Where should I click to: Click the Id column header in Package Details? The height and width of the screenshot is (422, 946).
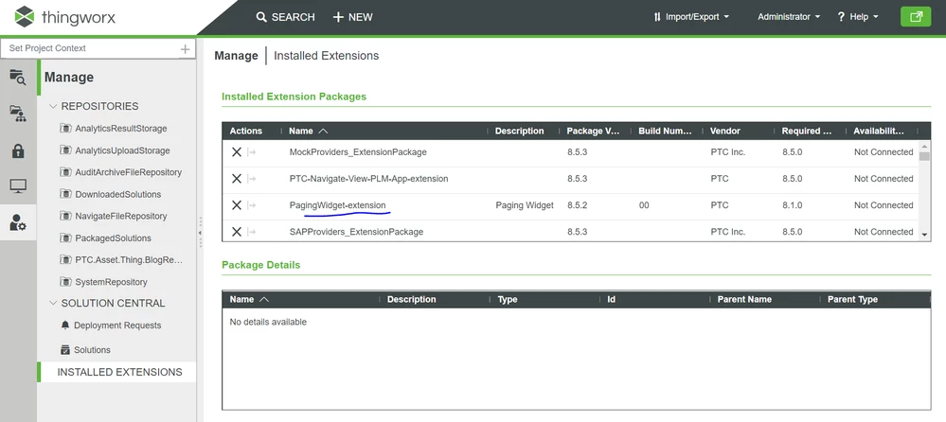coord(611,299)
